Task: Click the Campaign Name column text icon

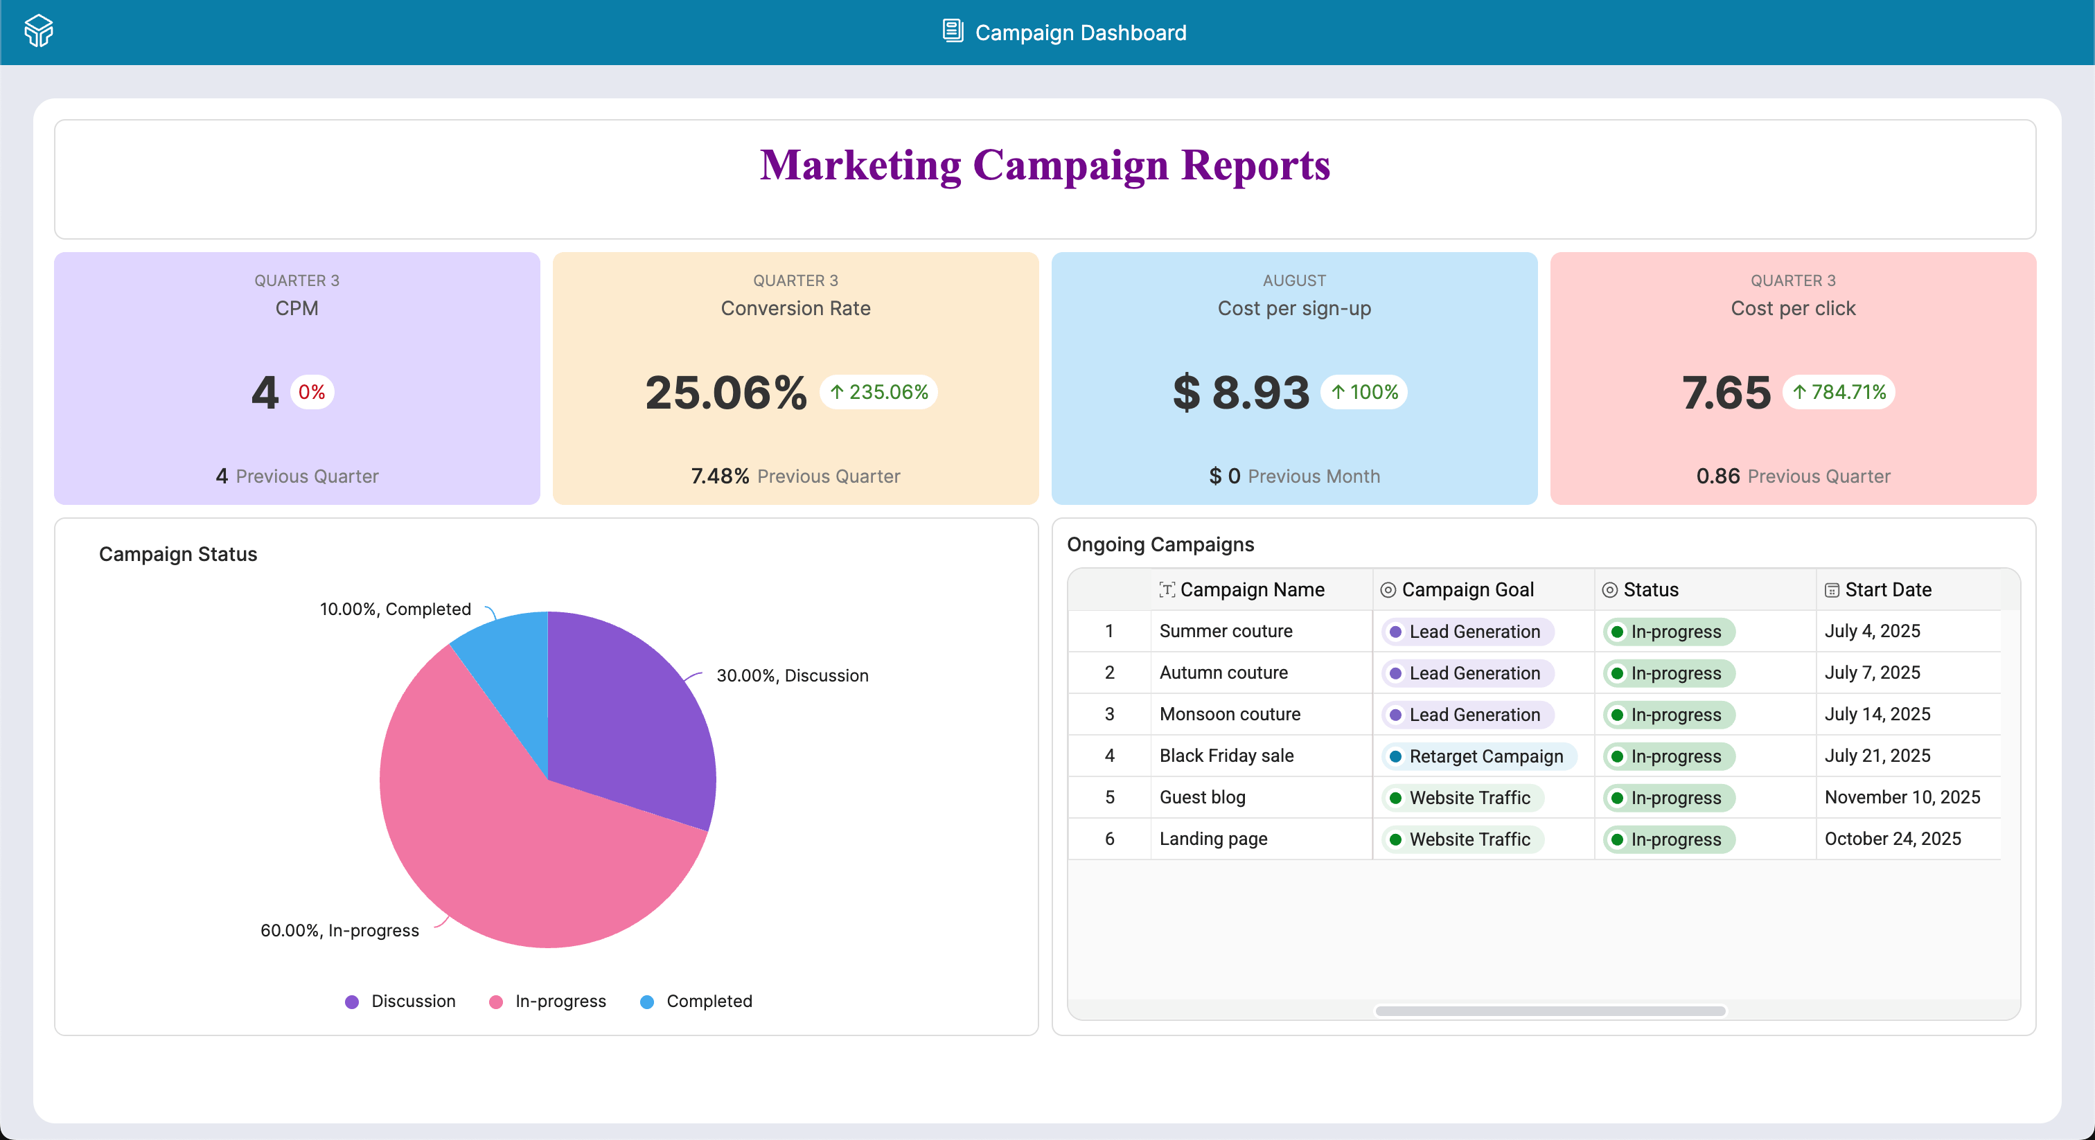Action: coord(1166,590)
